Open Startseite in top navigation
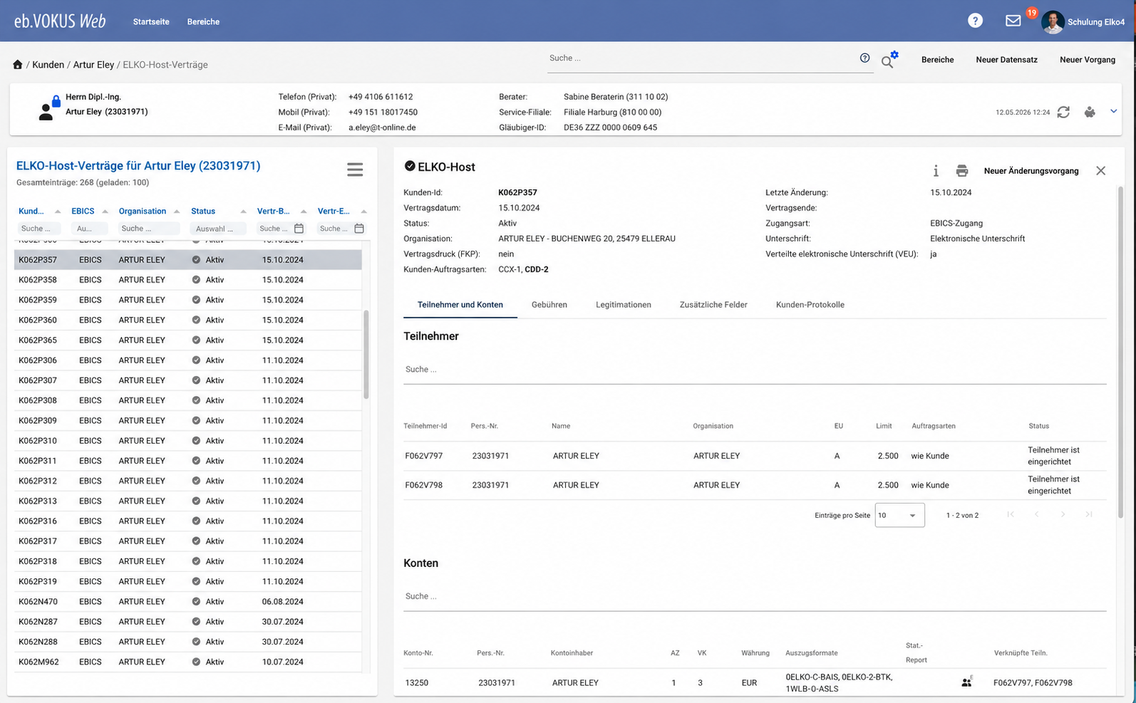Screen dimensions: 1136x703 [151, 21]
